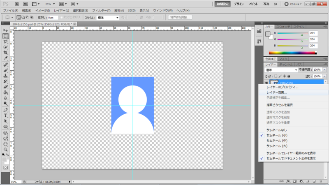Choose Layer Properties from context menu

click(282, 87)
